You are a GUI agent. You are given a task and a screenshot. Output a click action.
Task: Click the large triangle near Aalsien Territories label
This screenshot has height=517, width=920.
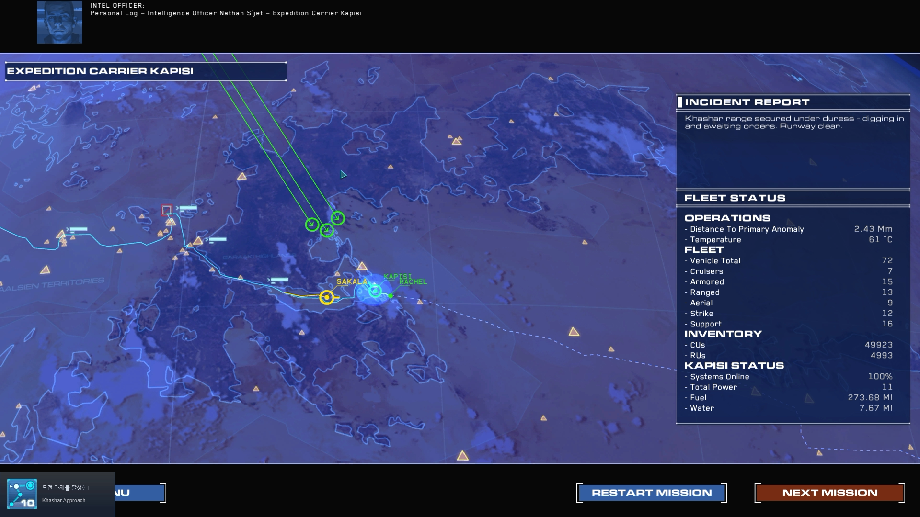[x=46, y=270]
